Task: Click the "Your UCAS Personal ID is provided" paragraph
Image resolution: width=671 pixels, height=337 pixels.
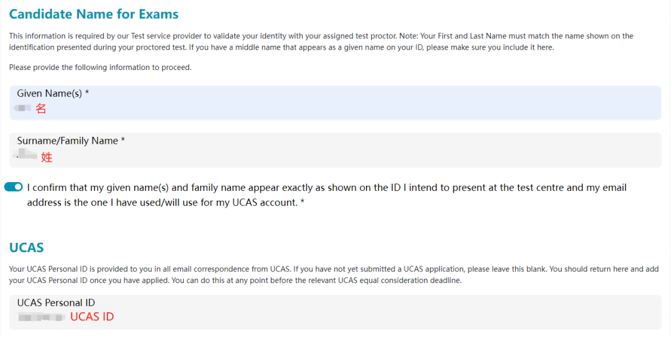Action: [334, 274]
